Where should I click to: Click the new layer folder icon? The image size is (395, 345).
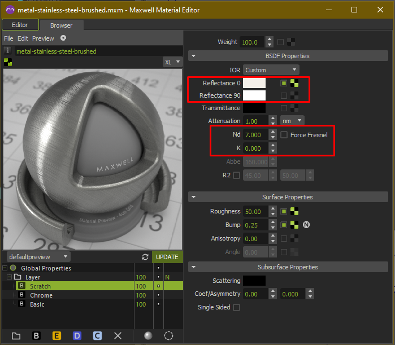coord(16,335)
